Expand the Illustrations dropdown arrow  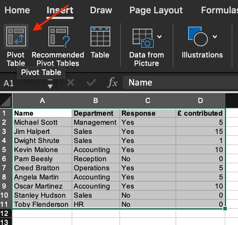pyautogui.click(x=215, y=36)
